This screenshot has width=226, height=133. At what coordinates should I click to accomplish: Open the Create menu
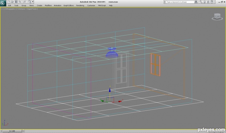pyautogui.click(x=40, y=6)
